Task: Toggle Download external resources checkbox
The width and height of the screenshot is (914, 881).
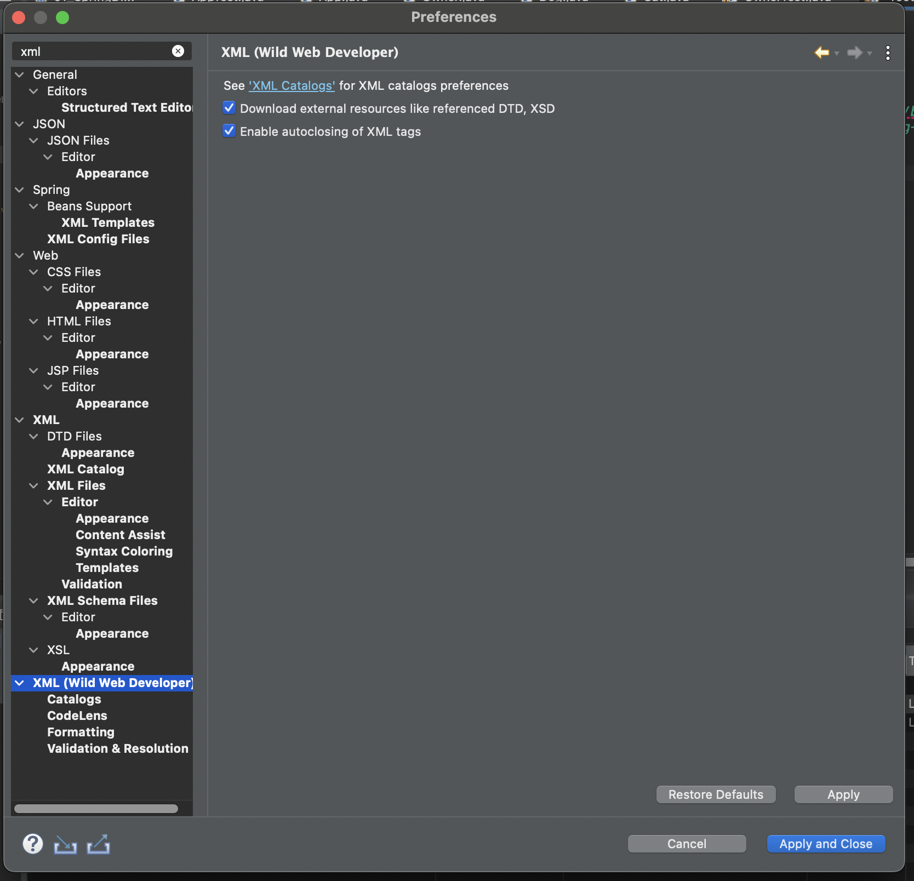Action: [x=229, y=108]
